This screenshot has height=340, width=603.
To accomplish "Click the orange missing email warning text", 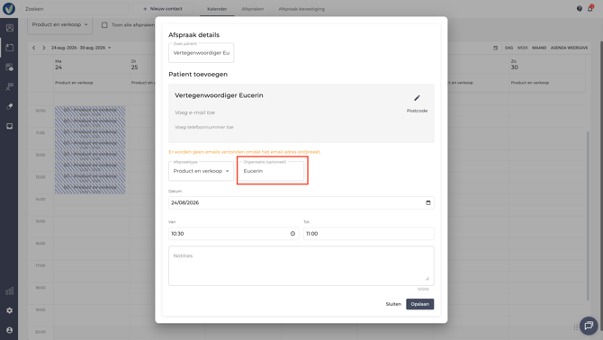I will point(245,152).
